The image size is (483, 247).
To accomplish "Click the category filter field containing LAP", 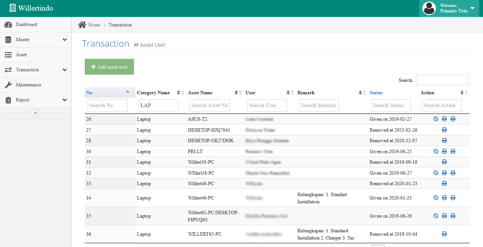I will pos(158,106).
